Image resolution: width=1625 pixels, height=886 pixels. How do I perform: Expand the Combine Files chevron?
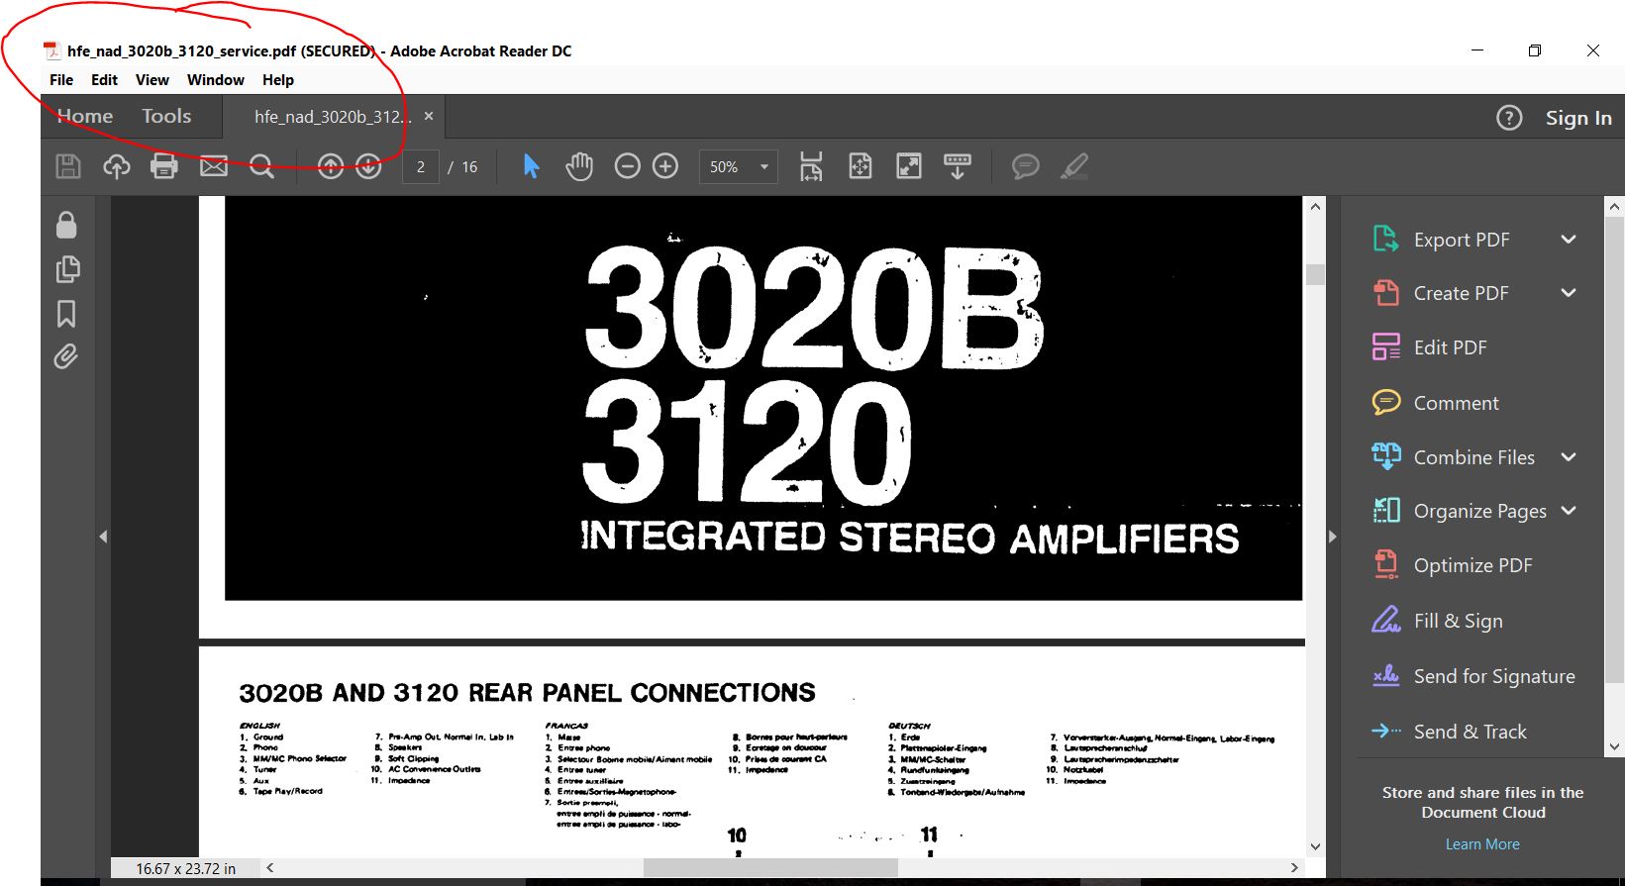[1569, 457]
